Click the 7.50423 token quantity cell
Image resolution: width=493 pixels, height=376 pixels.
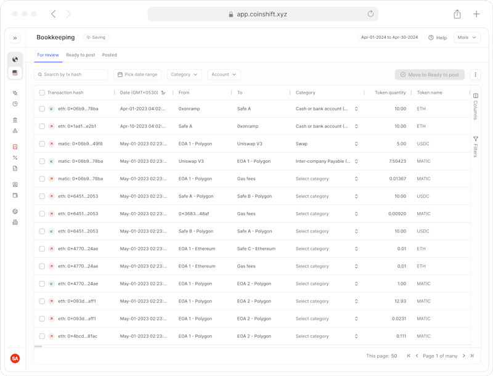397,161
